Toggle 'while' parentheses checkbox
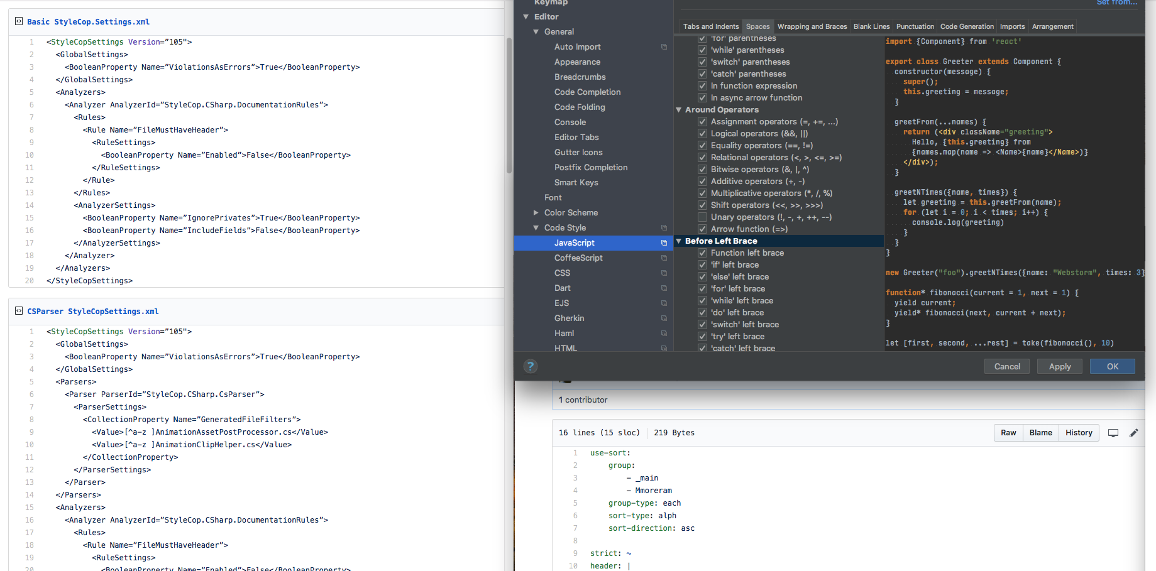Image resolution: width=1156 pixels, height=571 pixels. pos(703,50)
